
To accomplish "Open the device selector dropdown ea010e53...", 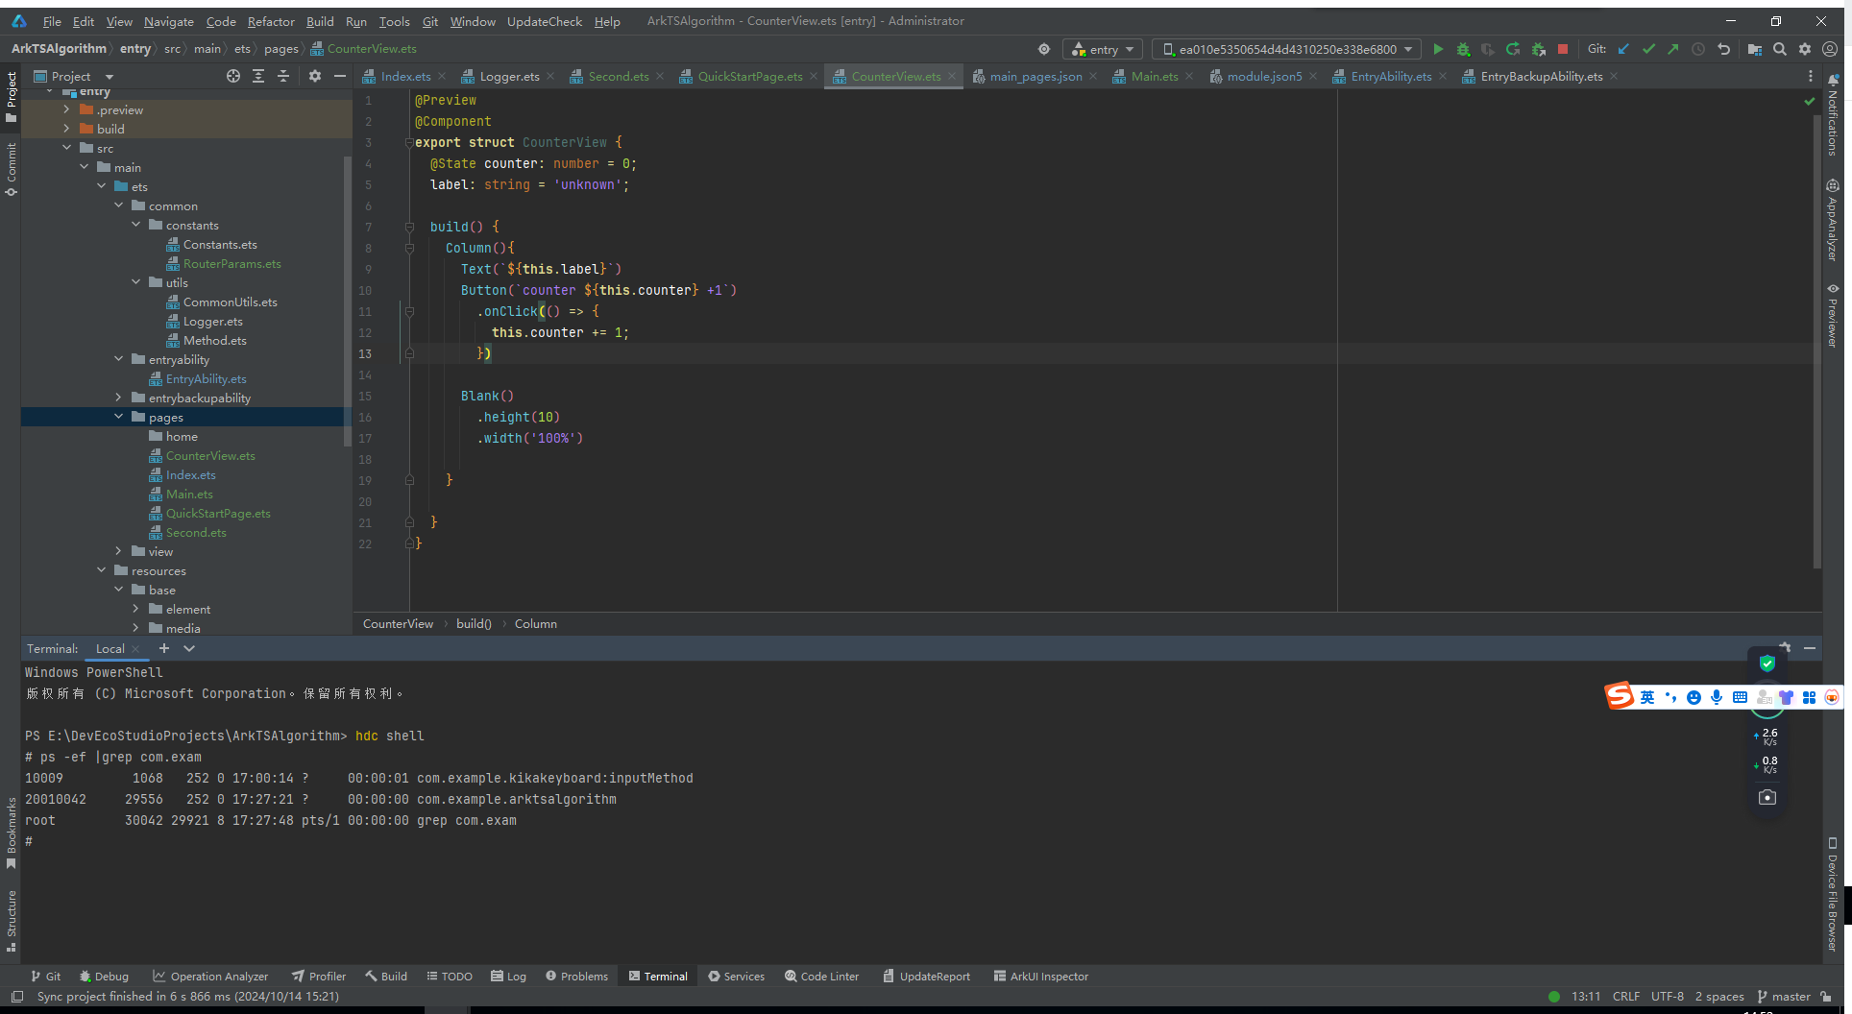I will (1287, 49).
